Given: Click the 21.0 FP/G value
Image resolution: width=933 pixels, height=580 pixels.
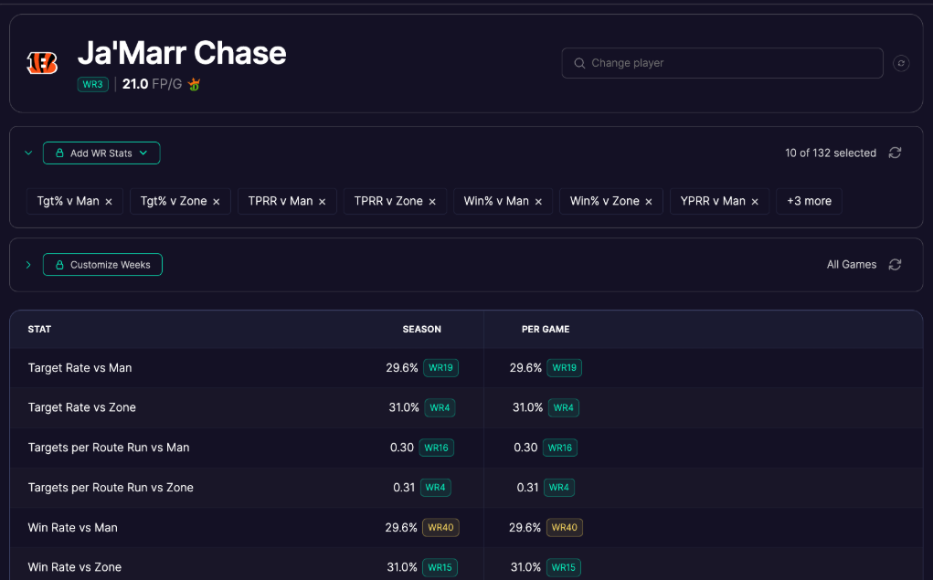Looking at the screenshot, I should click(152, 84).
